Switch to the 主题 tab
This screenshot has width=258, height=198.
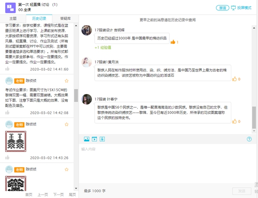point(13,18)
